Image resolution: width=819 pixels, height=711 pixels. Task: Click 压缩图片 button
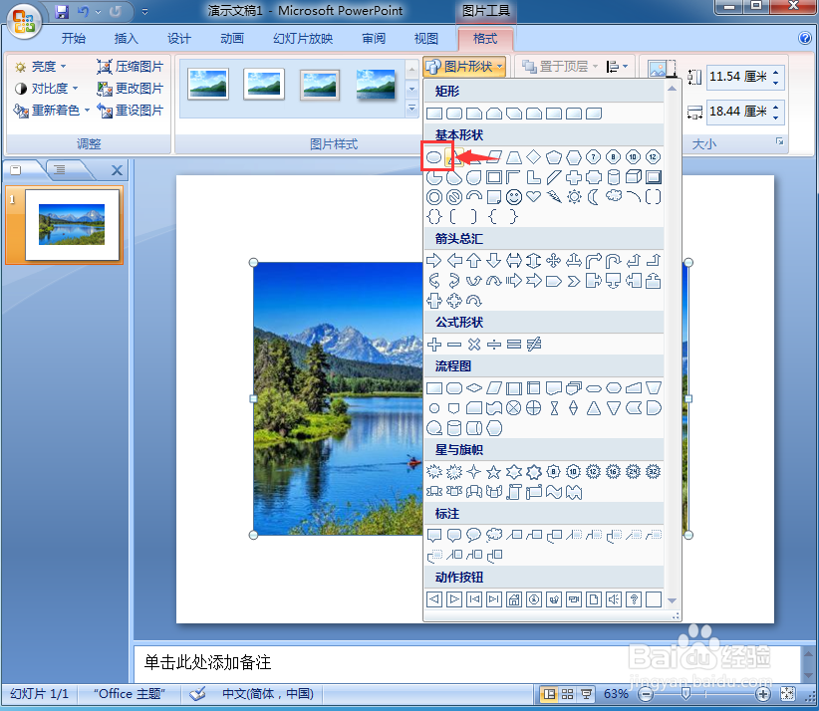pos(131,67)
